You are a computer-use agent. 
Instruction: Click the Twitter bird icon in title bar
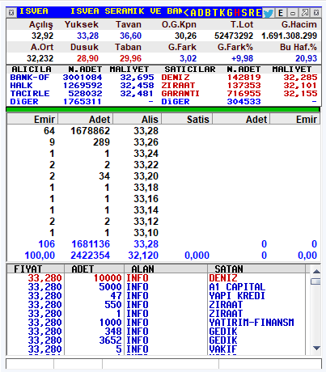268,13
